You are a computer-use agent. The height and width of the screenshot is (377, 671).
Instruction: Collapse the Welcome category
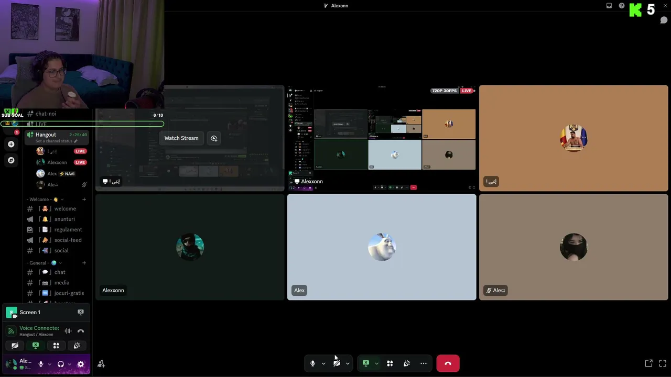(45, 199)
